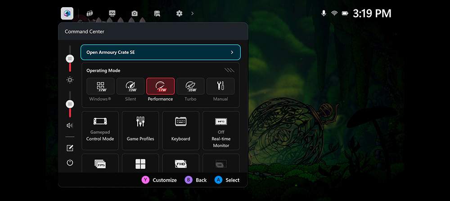The width and height of the screenshot is (450, 201).
Task: Click the edit Command Center pencil icon
Action: [70, 148]
